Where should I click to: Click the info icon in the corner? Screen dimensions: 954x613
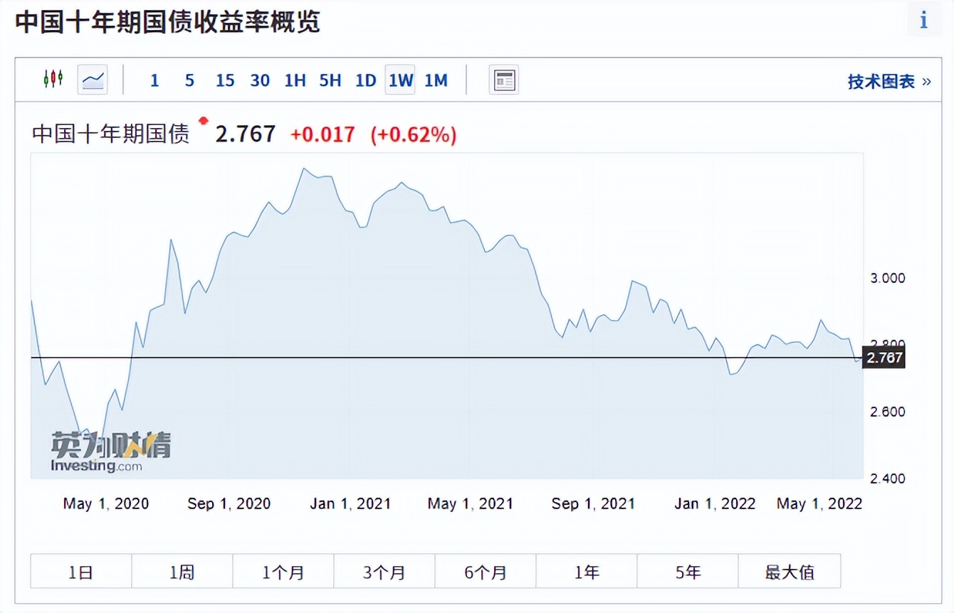click(923, 20)
